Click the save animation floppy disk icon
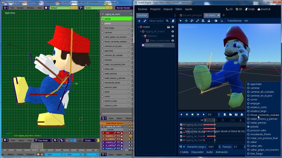 tap(236, 114)
